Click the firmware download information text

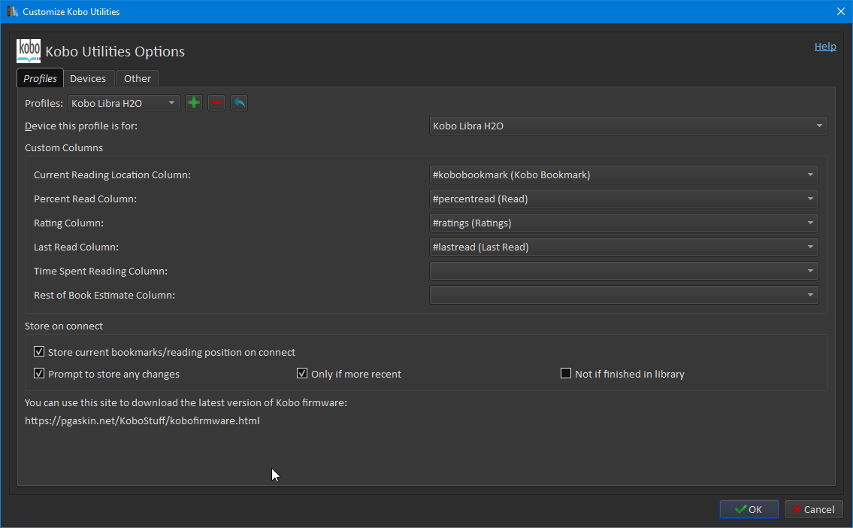tap(186, 403)
